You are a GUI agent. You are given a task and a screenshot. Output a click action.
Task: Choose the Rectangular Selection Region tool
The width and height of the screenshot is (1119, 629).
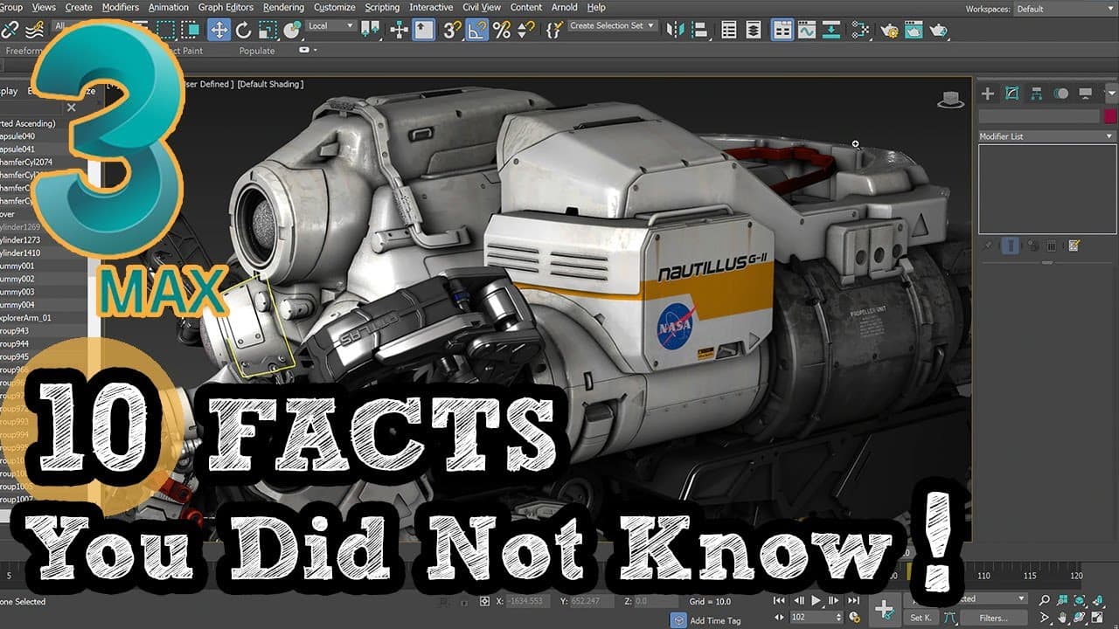coord(166,30)
